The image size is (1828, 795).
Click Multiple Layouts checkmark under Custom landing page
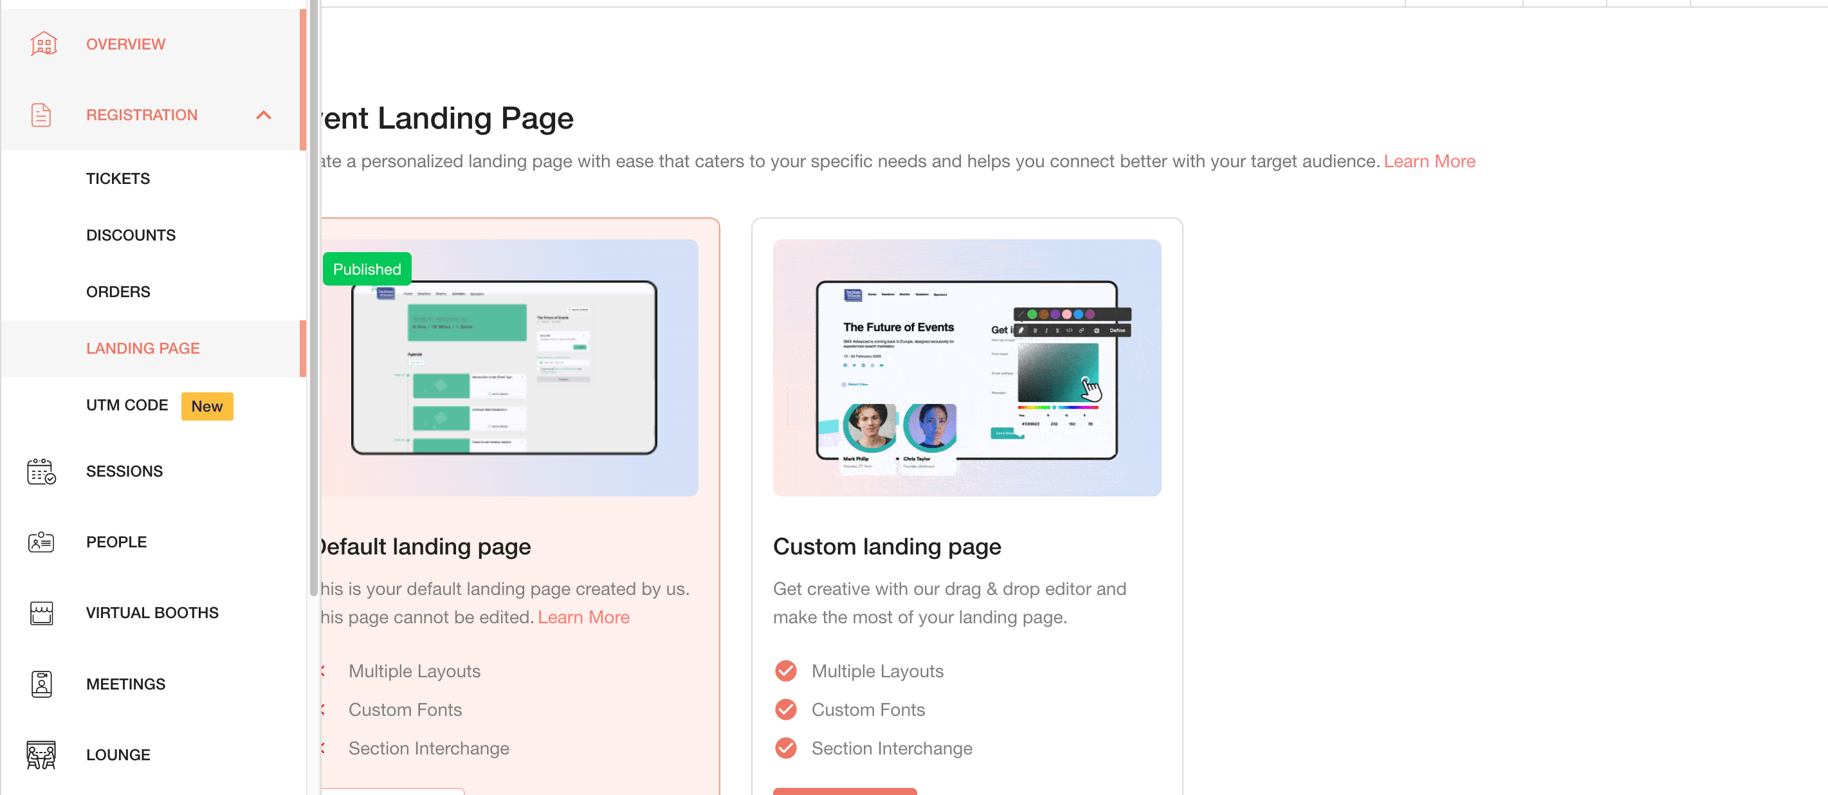[785, 671]
